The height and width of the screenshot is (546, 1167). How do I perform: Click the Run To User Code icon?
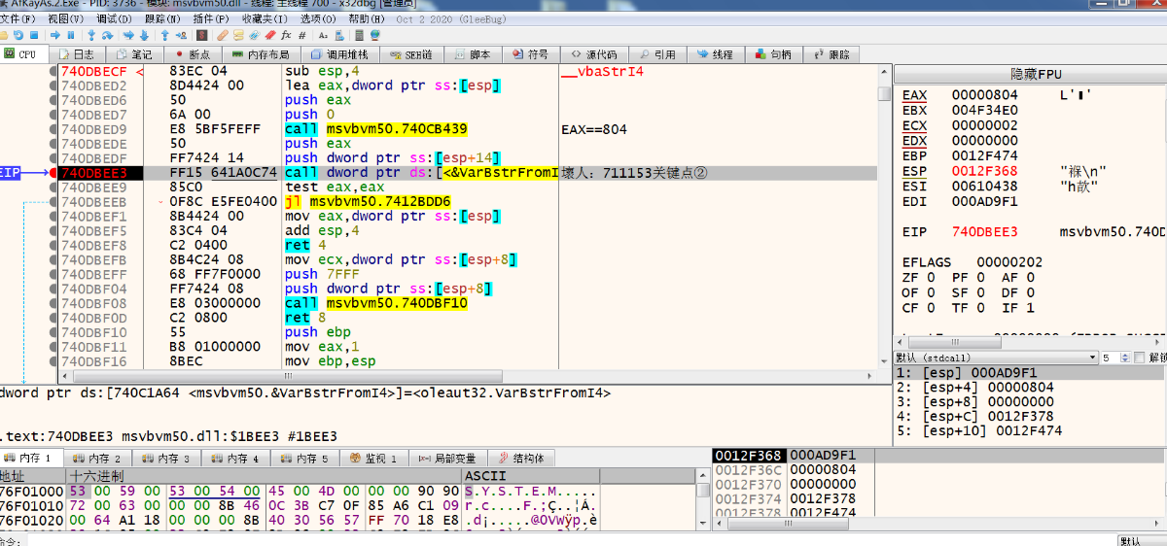tap(181, 35)
